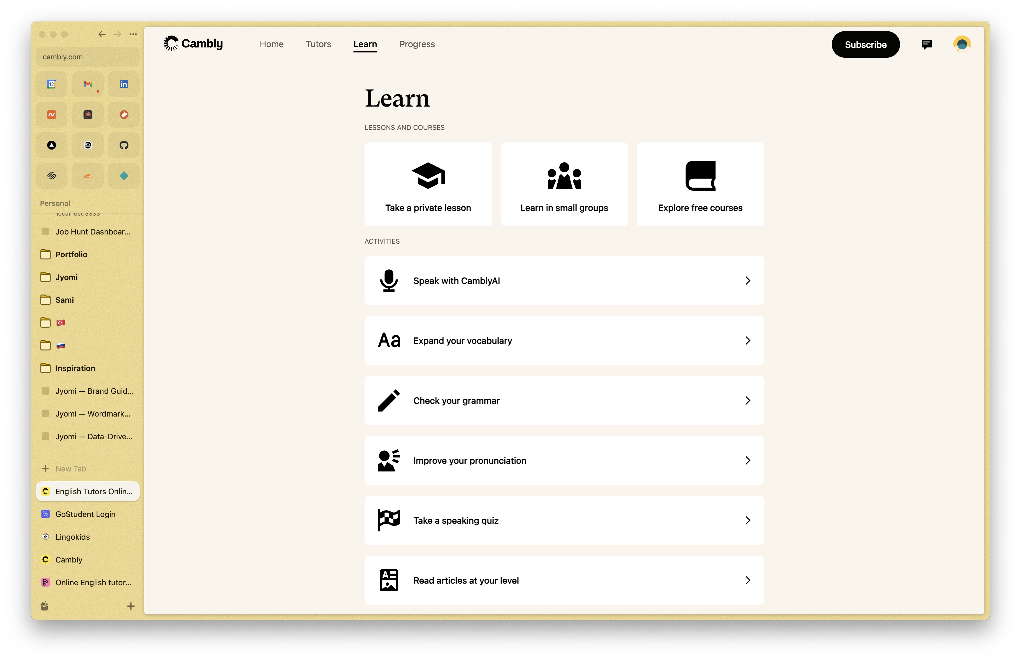Expand the Inspiration folder
Image resolution: width=1021 pixels, height=661 pixels.
75,368
